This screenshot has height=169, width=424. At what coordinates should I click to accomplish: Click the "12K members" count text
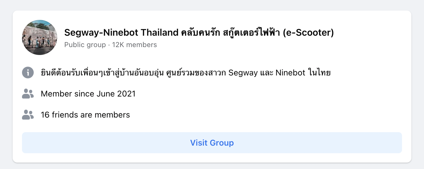click(135, 45)
